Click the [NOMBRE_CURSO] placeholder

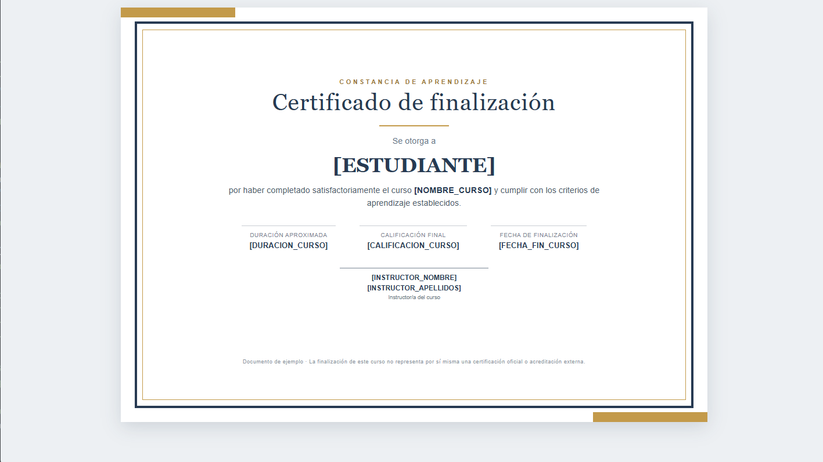pos(453,190)
